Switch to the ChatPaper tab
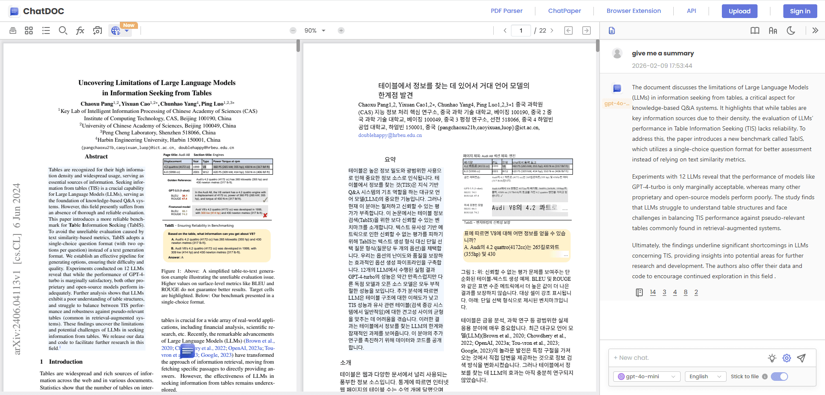Screen dimensions: 825x395 [x=564, y=11]
